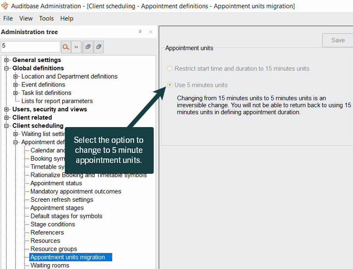
Task: Select the Appointment stages item
Action: click(x=57, y=208)
